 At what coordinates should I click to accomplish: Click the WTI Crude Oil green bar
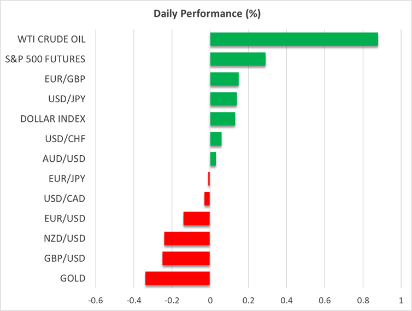tap(294, 39)
